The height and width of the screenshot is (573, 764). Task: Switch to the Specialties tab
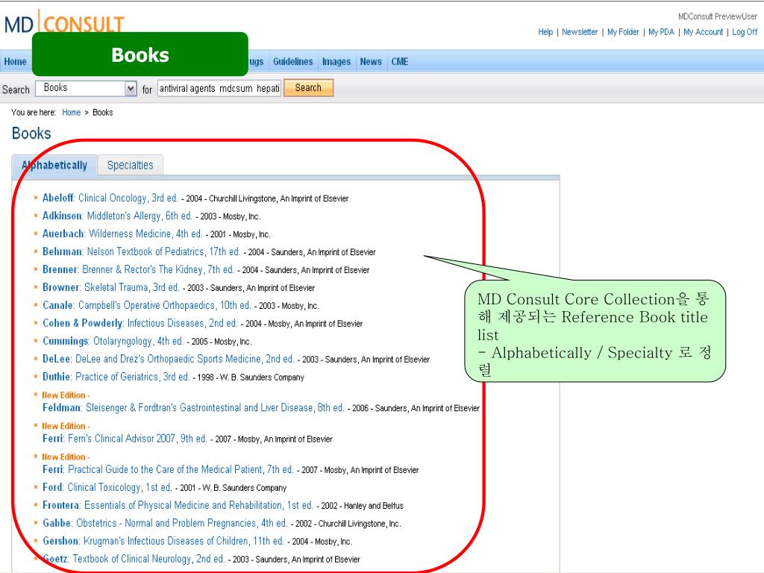click(x=130, y=165)
